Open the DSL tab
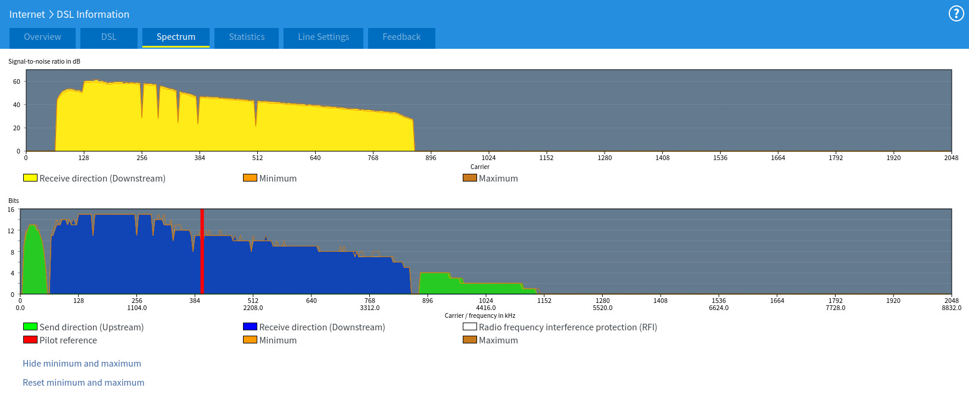 click(109, 37)
